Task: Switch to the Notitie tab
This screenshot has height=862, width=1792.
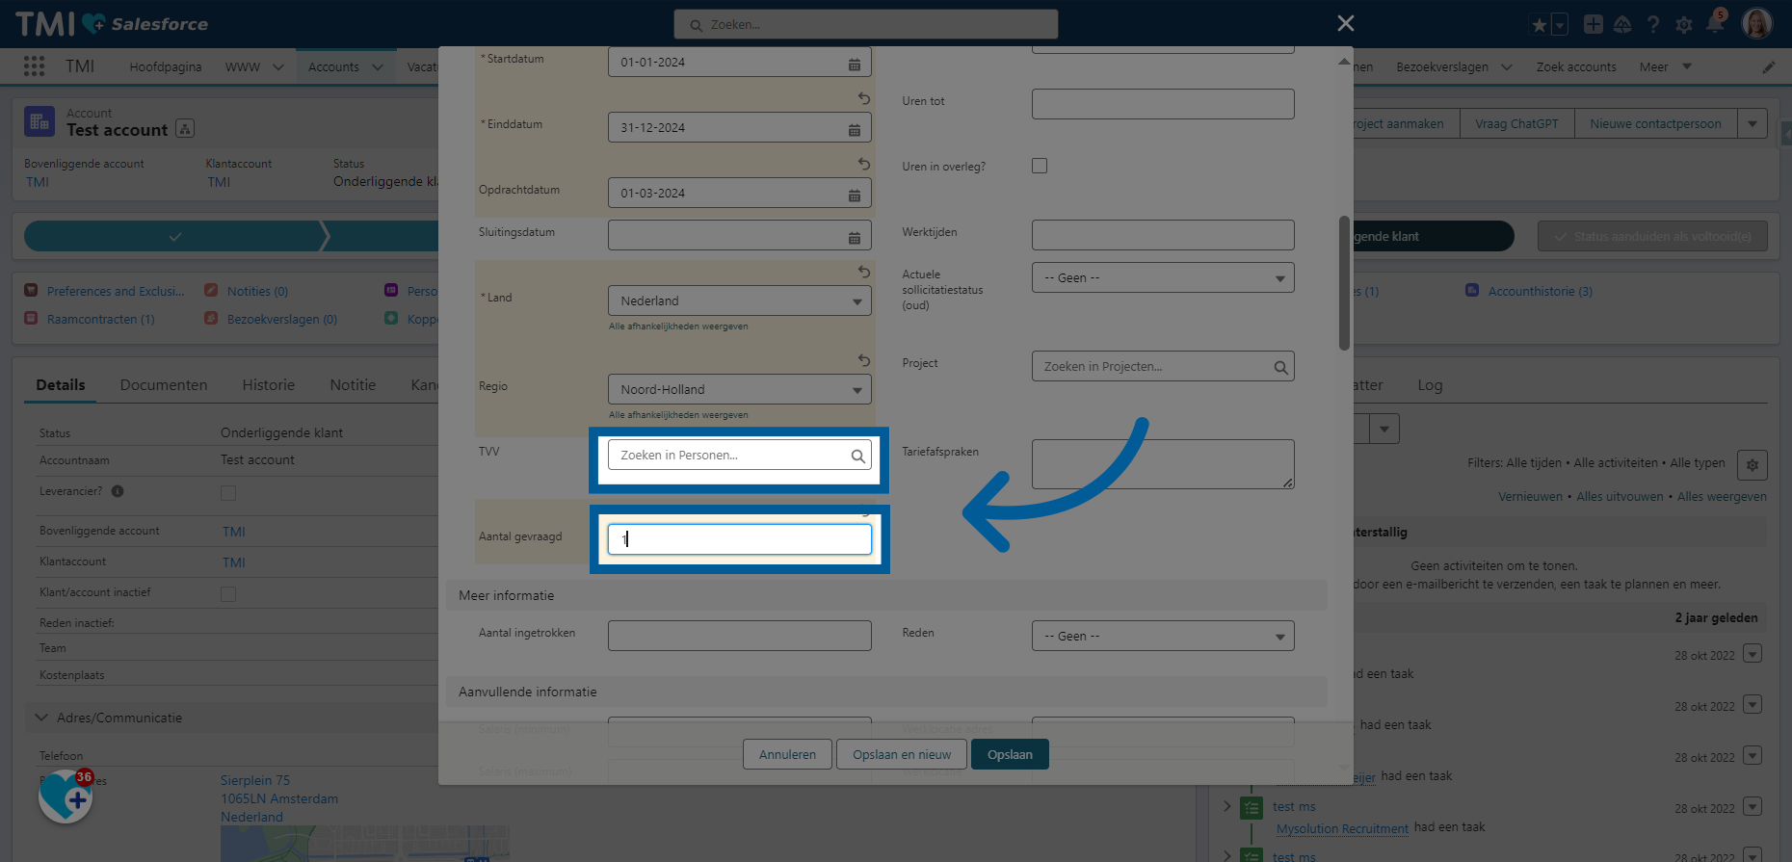Action: tap(353, 384)
